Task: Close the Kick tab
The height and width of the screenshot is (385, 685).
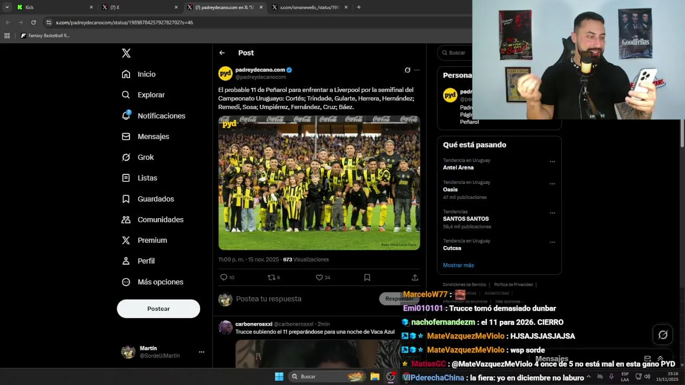Action: 91,7
